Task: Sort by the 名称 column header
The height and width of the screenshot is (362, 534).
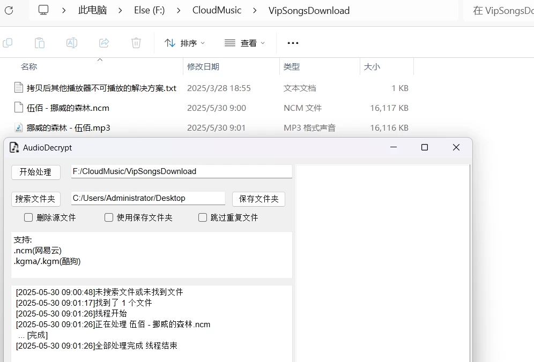Action: click(x=29, y=67)
